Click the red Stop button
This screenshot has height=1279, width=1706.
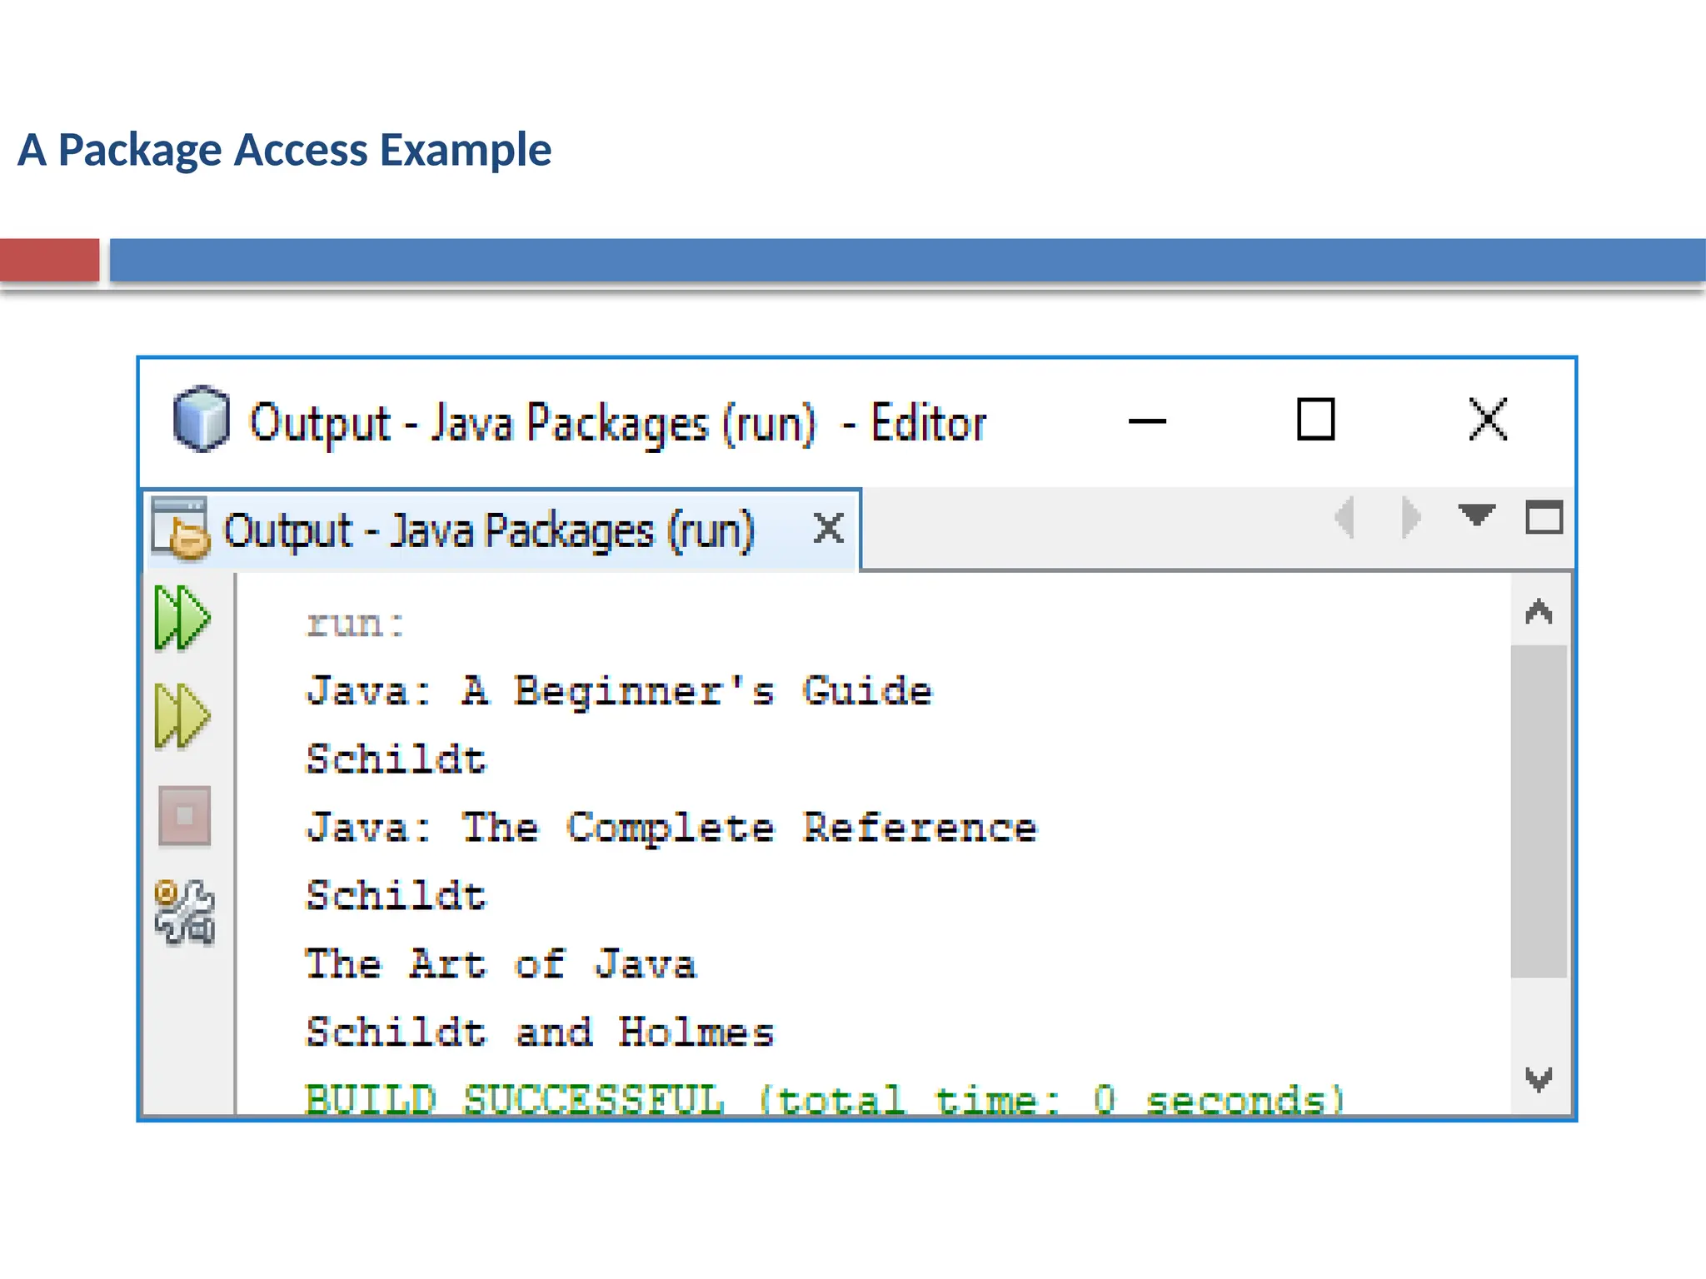184,815
